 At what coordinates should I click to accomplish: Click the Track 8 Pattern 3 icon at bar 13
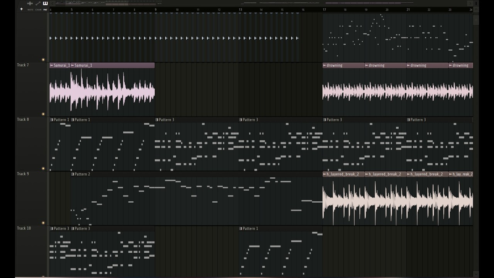[x=240, y=120]
